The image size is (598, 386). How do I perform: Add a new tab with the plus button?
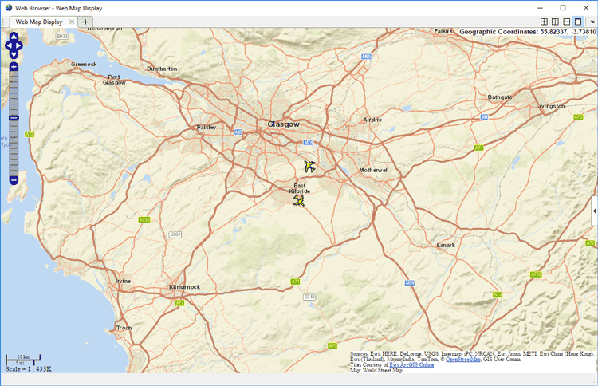click(x=85, y=22)
